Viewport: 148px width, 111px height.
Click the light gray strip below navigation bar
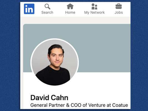coord(75,20)
